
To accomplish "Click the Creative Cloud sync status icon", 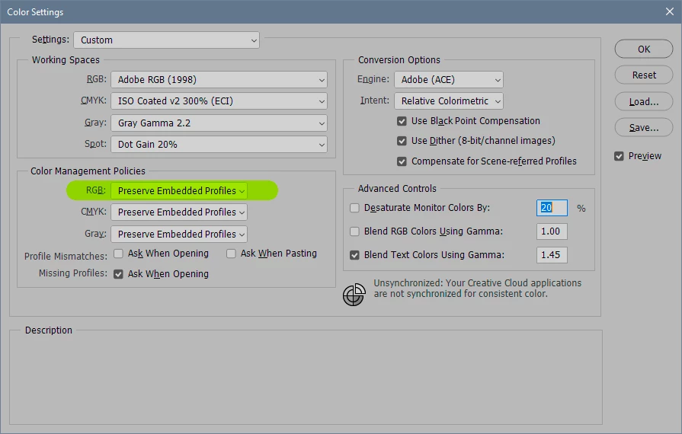I will [354, 295].
